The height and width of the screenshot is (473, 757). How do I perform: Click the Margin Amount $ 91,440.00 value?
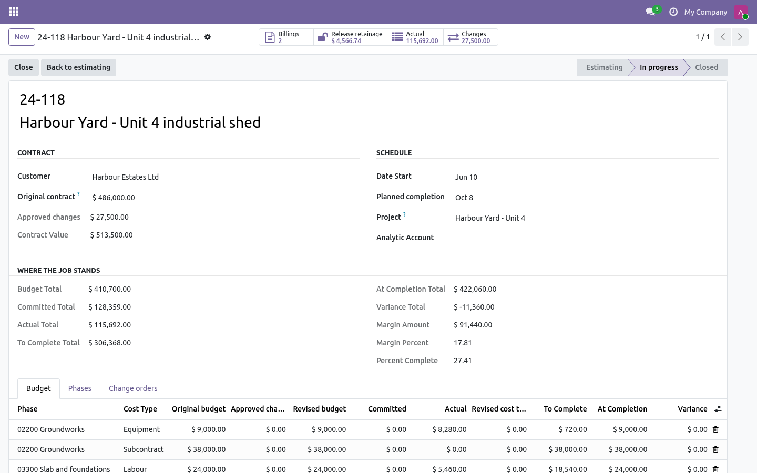click(473, 325)
